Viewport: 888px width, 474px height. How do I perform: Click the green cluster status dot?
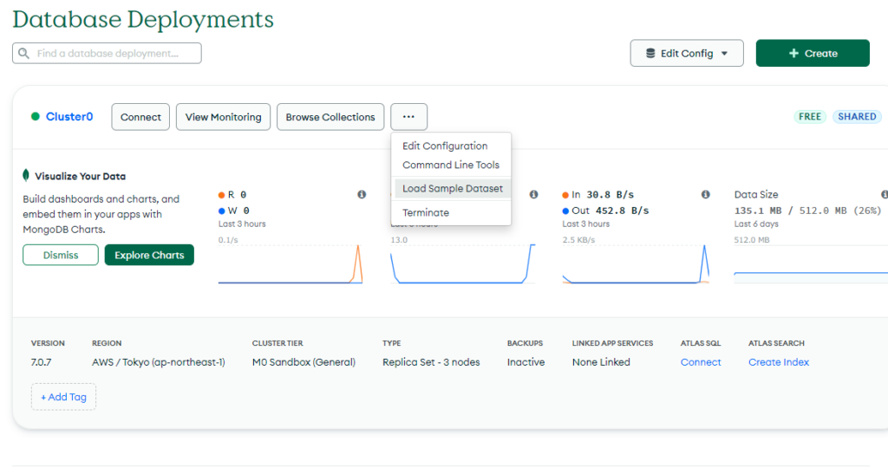(35, 116)
